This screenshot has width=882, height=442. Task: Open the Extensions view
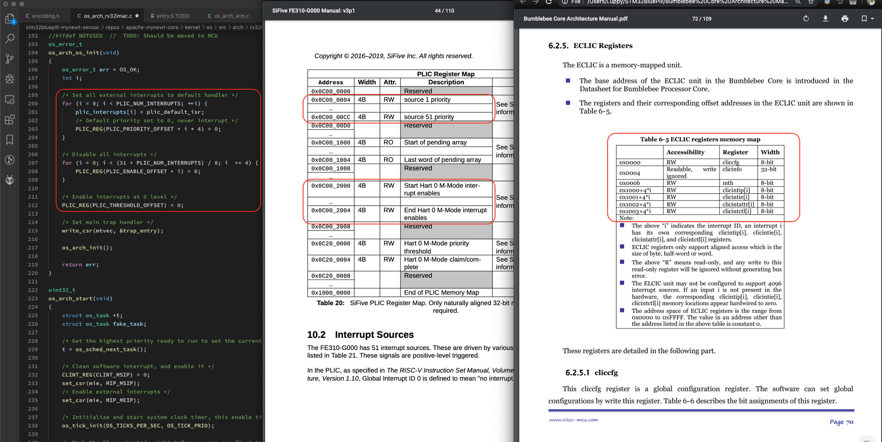[x=9, y=119]
